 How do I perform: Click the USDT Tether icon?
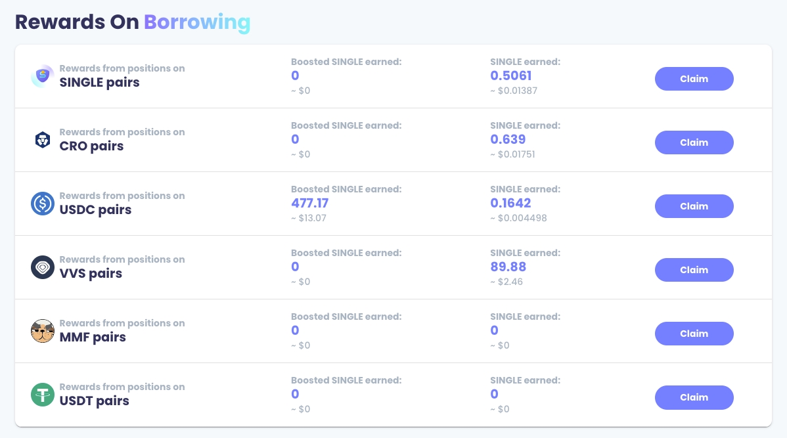coord(43,395)
